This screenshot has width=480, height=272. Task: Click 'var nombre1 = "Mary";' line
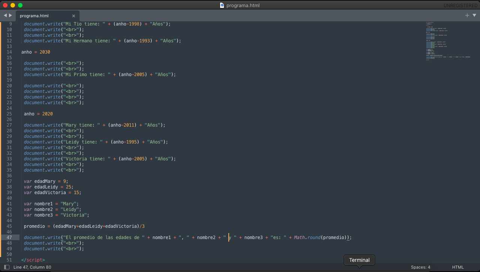(x=51, y=204)
